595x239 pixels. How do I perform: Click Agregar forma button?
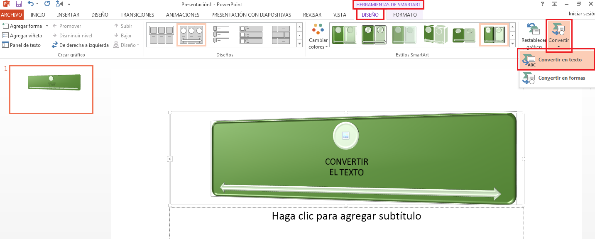click(22, 26)
